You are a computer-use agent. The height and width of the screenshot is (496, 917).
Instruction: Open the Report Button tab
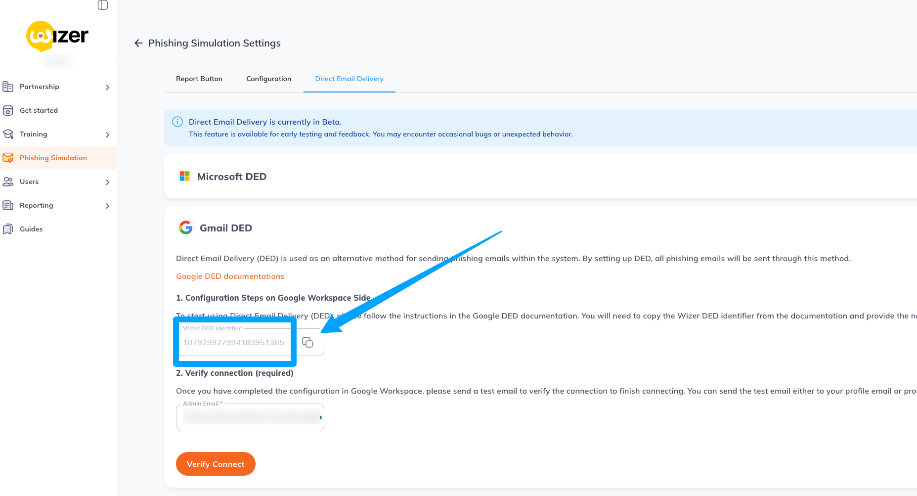pyautogui.click(x=199, y=79)
